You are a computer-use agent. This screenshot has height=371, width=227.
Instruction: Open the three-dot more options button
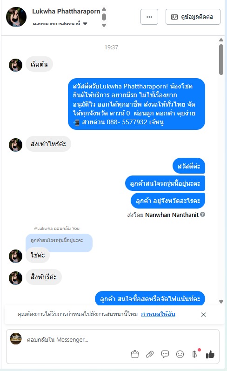(x=149, y=17)
